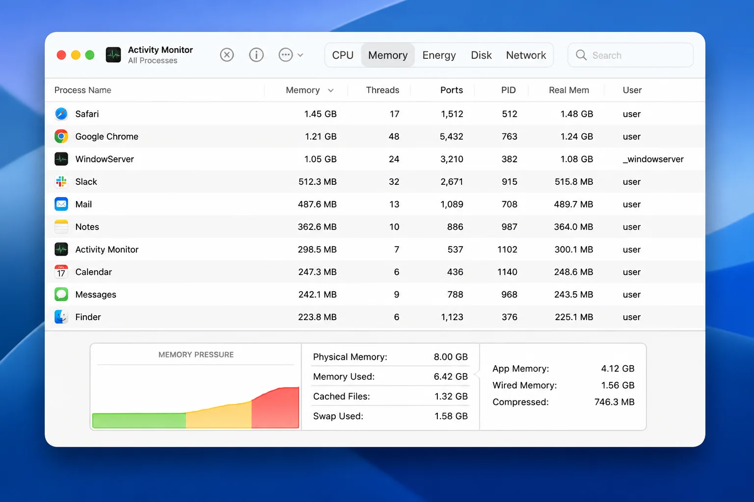Select the Activity Monitor process name in list
The height and width of the screenshot is (502, 754).
[x=107, y=249]
